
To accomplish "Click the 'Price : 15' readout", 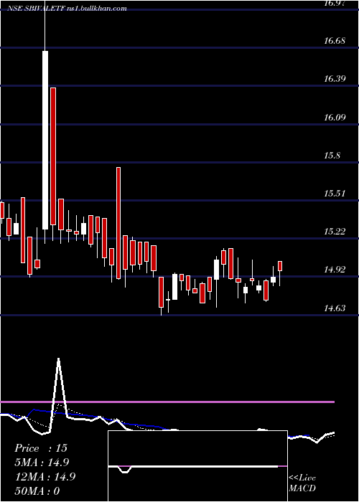I will point(41,448).
